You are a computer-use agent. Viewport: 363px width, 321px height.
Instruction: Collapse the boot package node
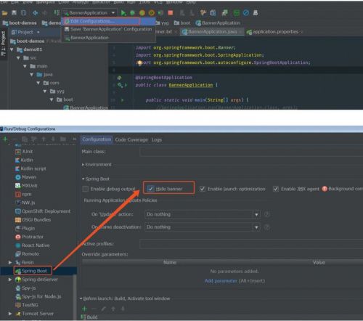coord(52,99)
